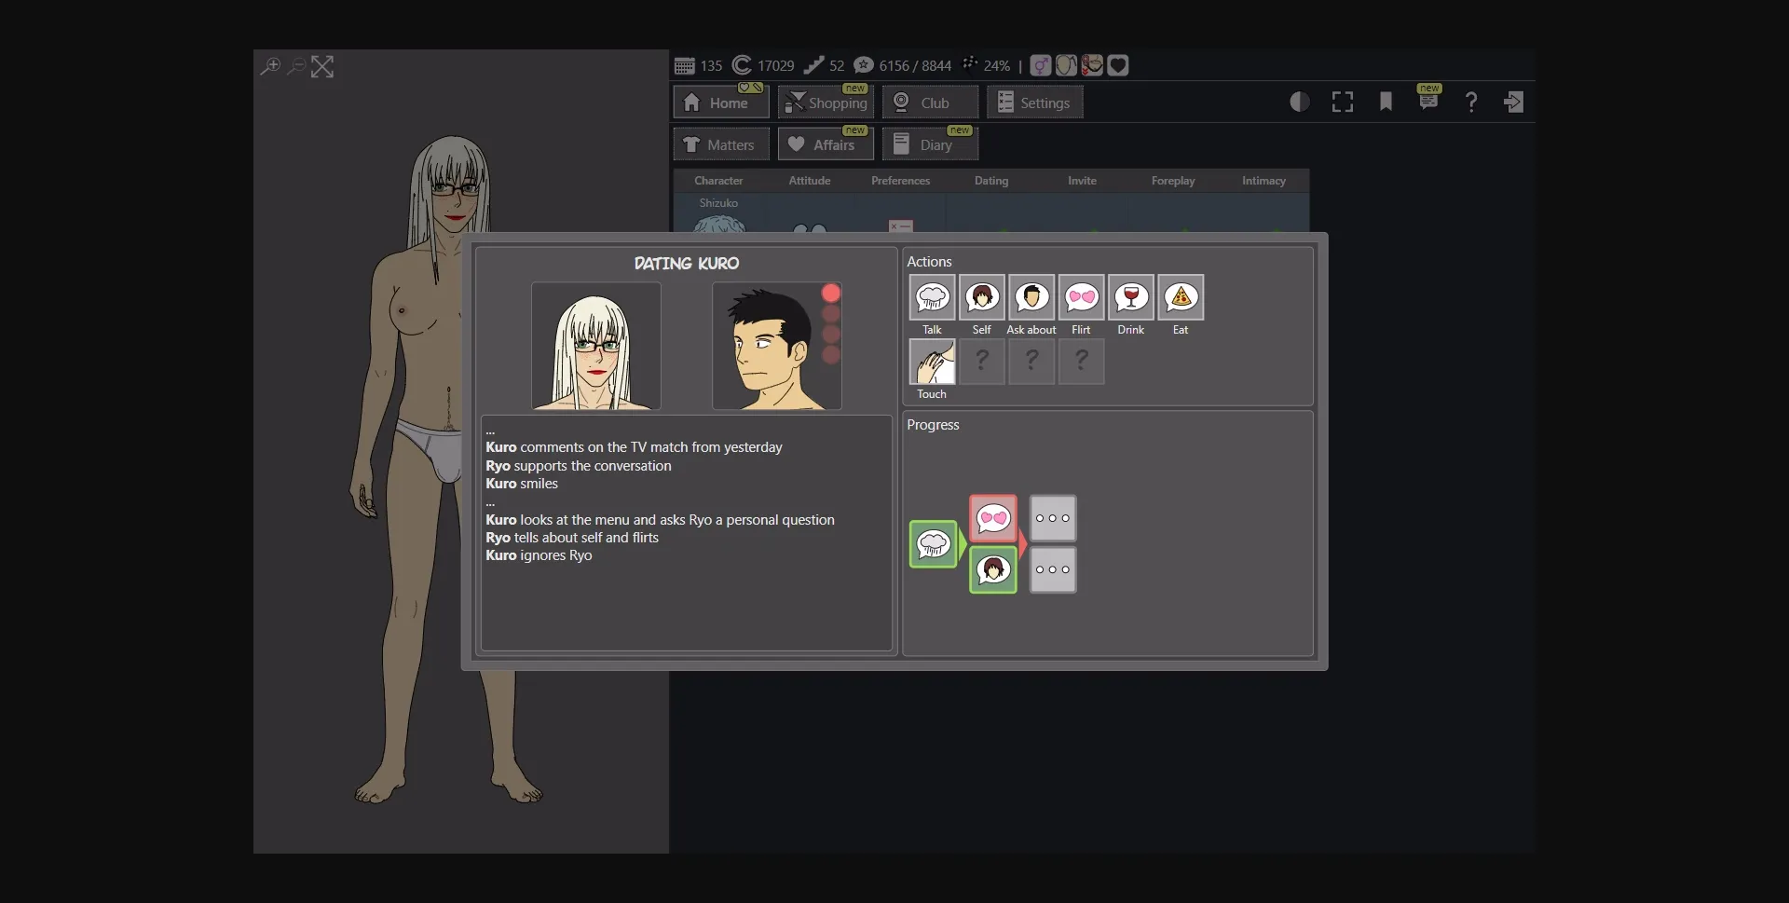
Task: Choose the Flirt action
Action: click(x=1081, y=298)
